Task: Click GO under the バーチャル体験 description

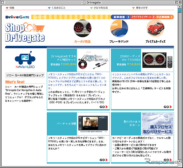Action: 103,160
